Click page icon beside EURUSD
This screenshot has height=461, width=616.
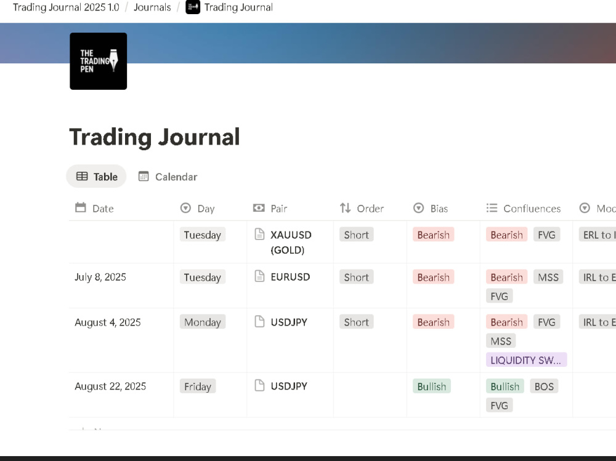click(x=260, y=276)
